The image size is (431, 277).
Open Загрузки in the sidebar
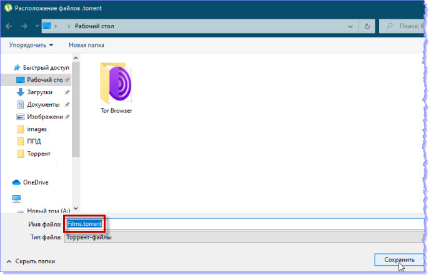click(39, 92)
